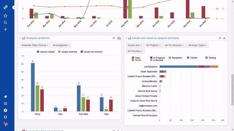This screenshot has width=234, height=131.
Task: Toggle the Open status legend item
Action: [136, 57]
